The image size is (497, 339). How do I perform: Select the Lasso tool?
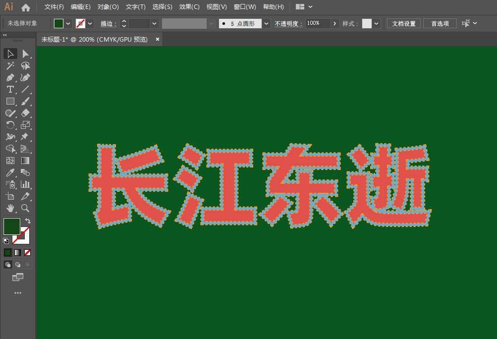click(x=25, y=65)
